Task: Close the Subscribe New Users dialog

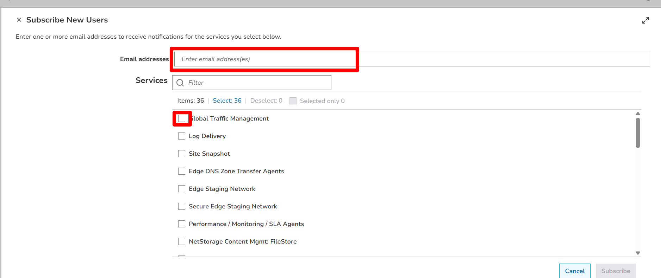Action: pyautogui.click(x=19, y=20)
